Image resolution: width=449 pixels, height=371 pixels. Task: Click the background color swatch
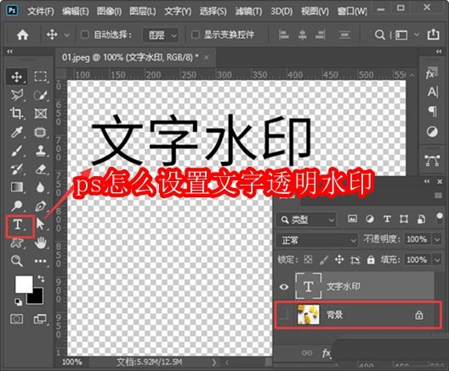coord(37,298)
